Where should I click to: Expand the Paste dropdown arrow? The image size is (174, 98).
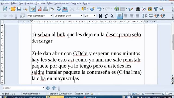pyautogui.click(x=88, y=9)
